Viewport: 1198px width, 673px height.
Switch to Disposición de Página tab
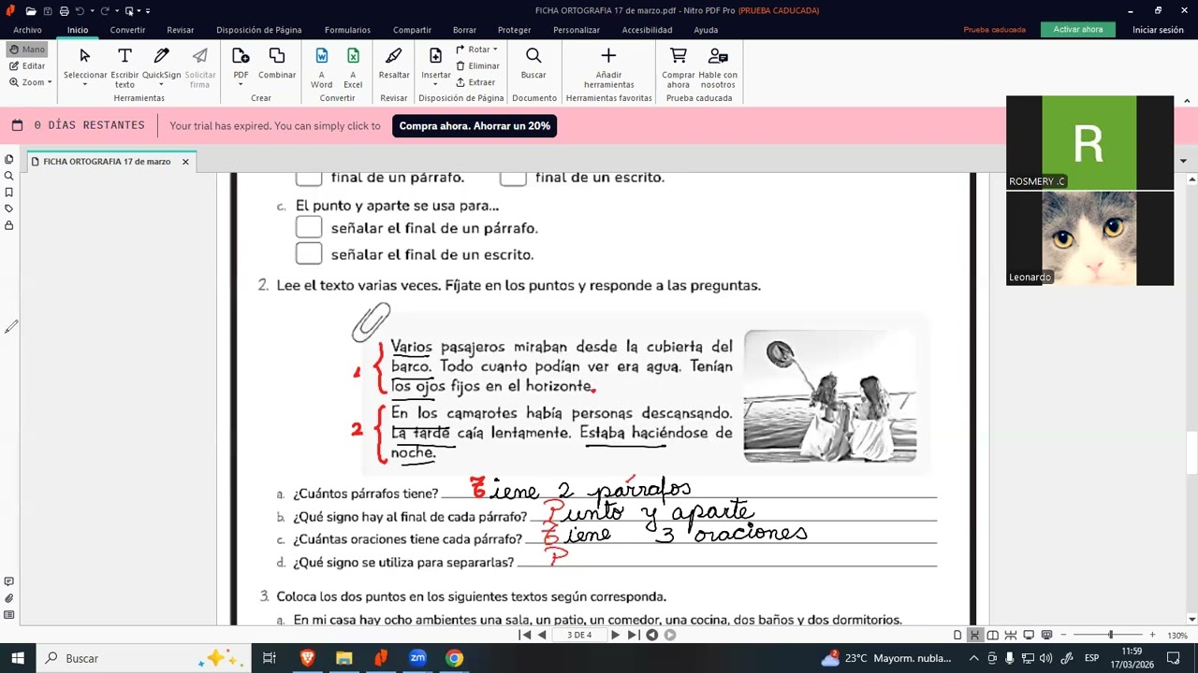[x=259, y=30]
